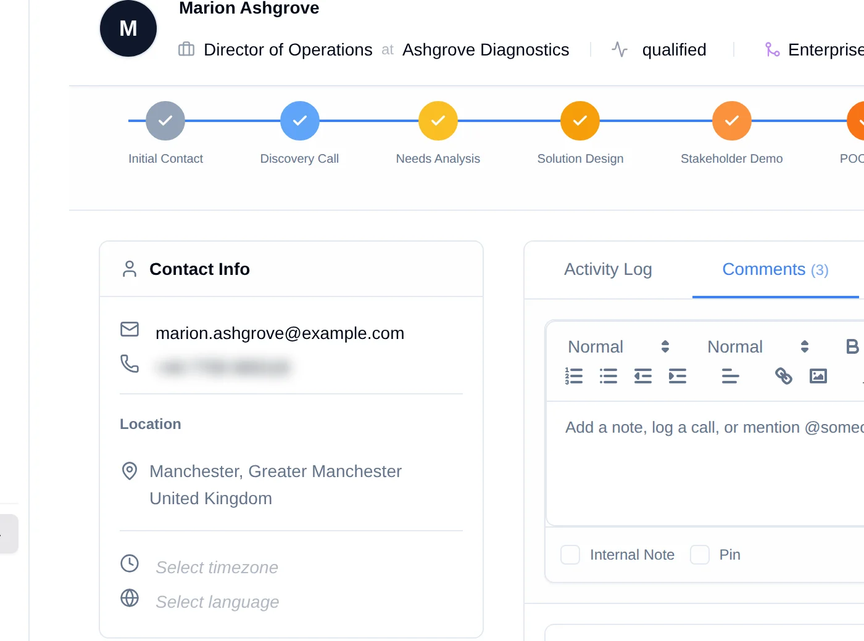
Task: Insert an ordered numbered list
Action: [x=574, y=376]
